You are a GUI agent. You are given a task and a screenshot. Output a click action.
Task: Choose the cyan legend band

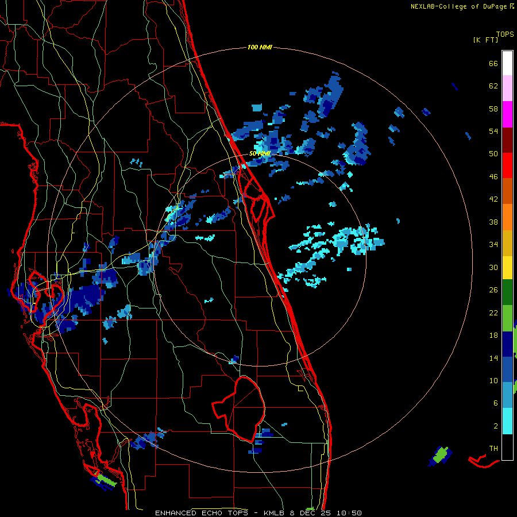(507, 421)
